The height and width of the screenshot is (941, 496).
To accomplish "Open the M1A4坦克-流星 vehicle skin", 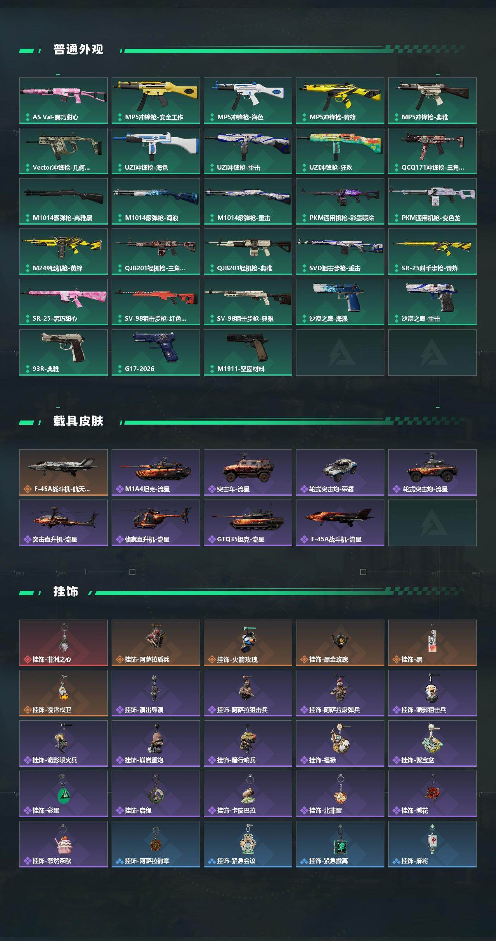I will 156,472.
